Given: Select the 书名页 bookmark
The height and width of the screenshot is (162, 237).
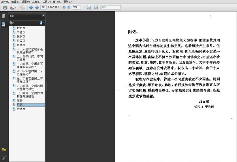Looking at the screenshot, I should [21, 32].
